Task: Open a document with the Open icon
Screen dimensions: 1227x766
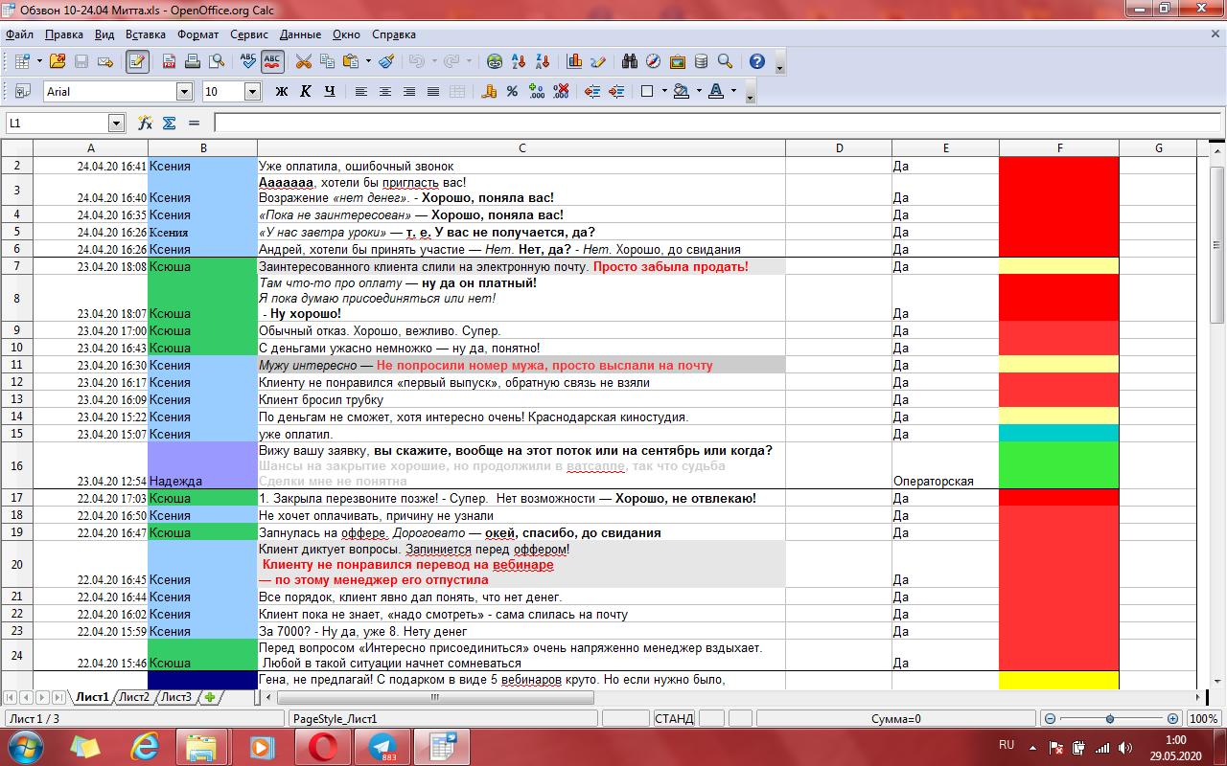Action: pos(58,61)
